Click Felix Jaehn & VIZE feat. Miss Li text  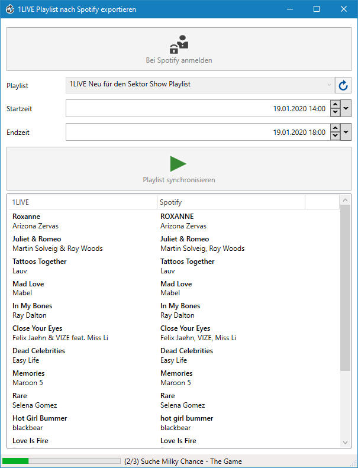click(x=60, y=338)
